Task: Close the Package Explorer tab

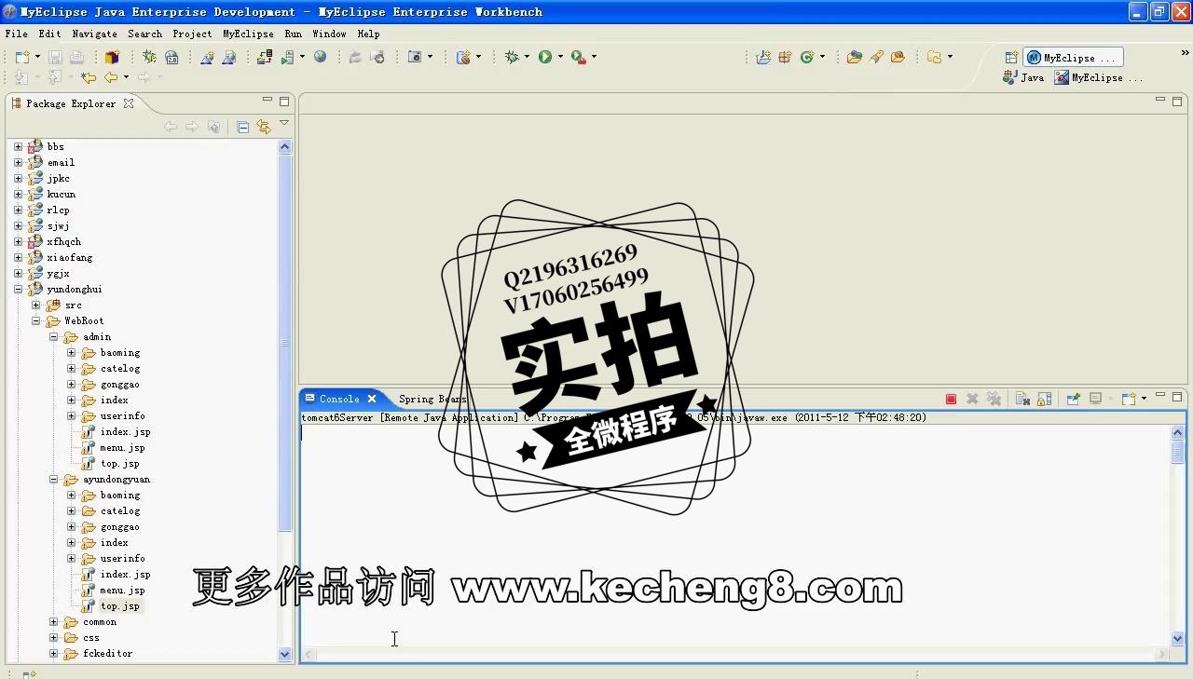Action: pyautogui.click(x=129, y=103)
